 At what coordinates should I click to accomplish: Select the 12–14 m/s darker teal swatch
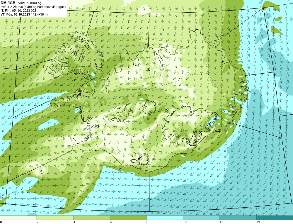click(238, 218)
